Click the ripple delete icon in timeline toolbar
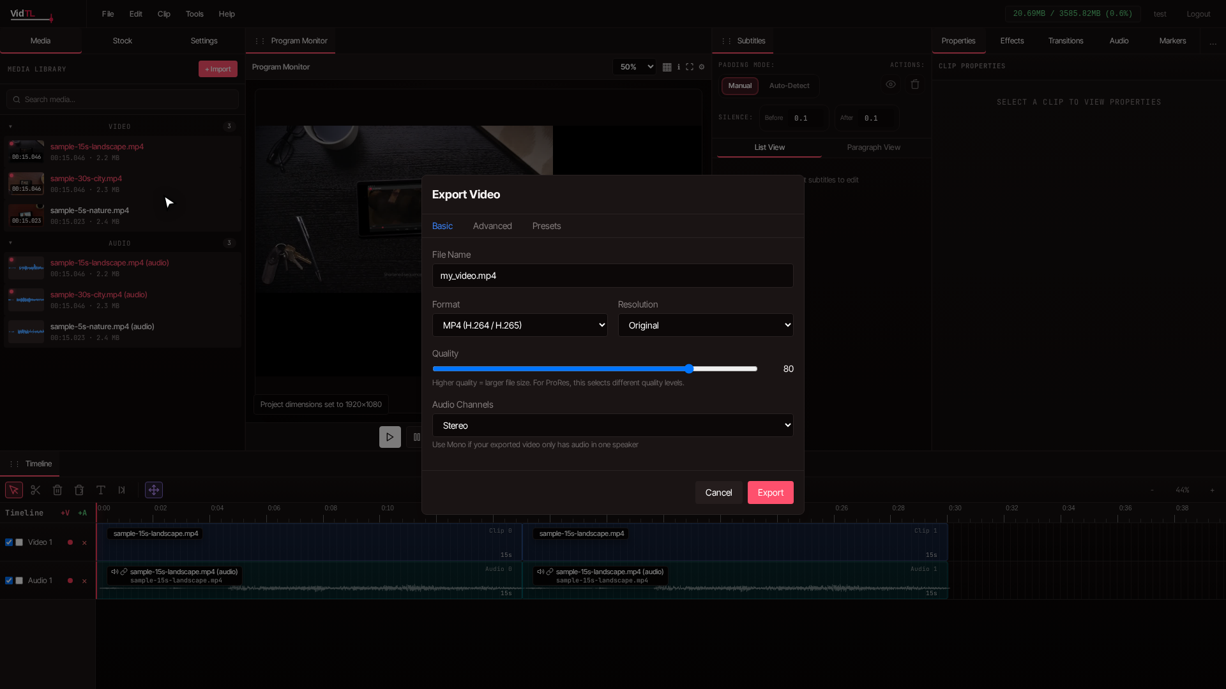Viewport: 1226px width, 689px height. [x=79, y=490]
